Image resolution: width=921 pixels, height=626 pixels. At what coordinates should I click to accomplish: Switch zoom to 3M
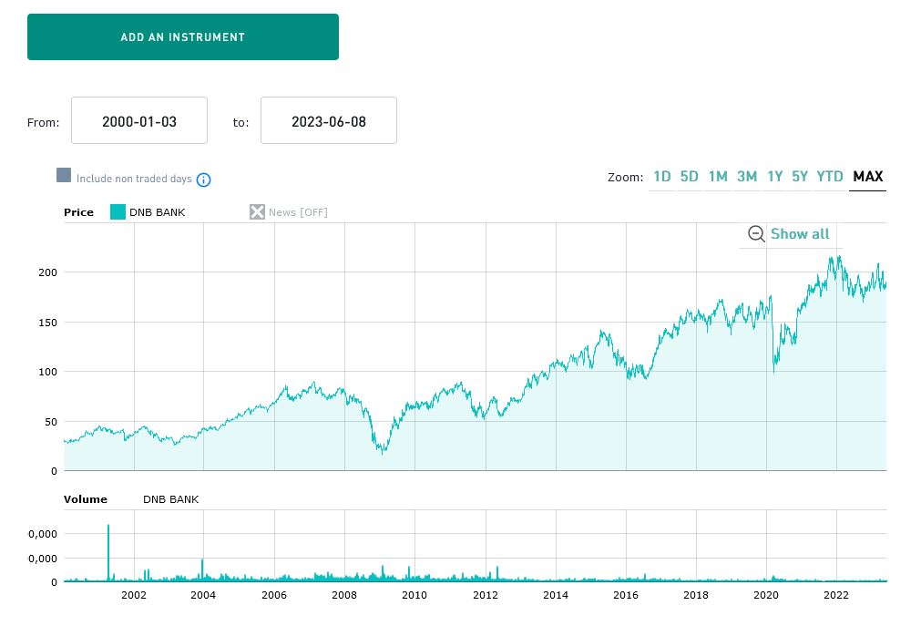747,177
